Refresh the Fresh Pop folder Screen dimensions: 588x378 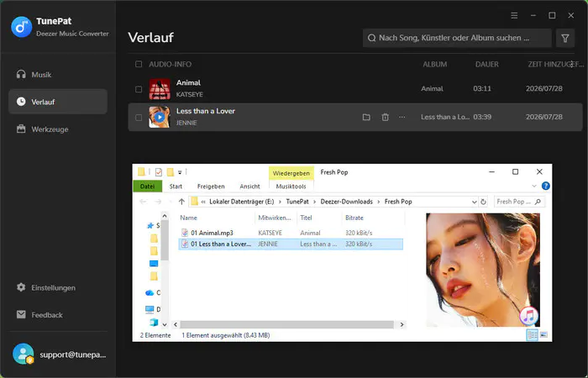point(483,202)
